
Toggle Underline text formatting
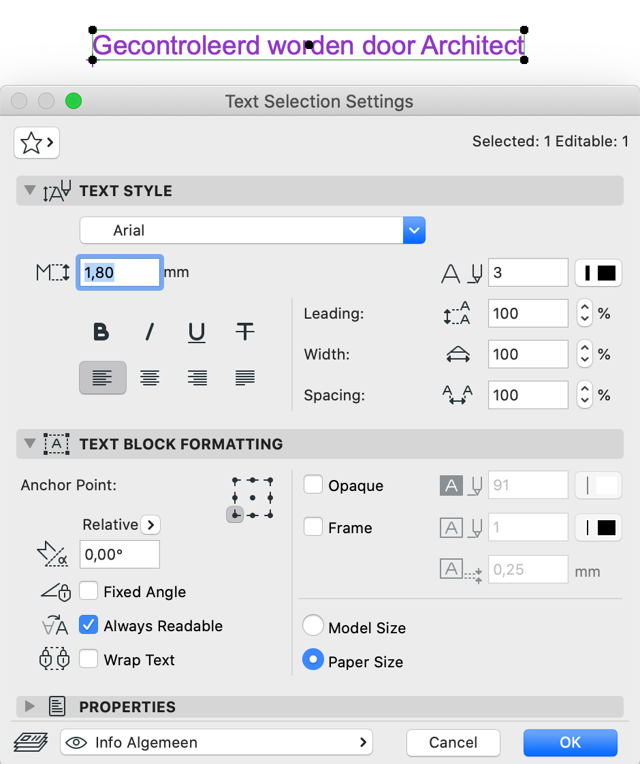(197, 332)
